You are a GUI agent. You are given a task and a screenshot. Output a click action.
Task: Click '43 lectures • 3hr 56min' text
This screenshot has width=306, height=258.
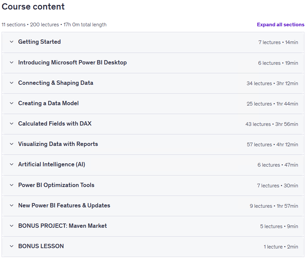click(272, 124)
